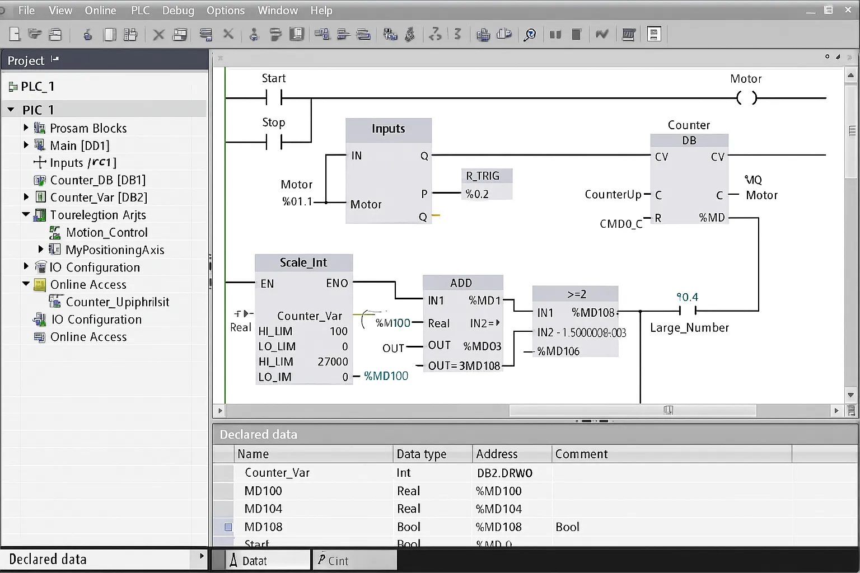Image resolution: width=860 pixels, height=573 pixels.
Task: Click the monitoring waveform icon in toolbar
Action: pyautogui.click(x=602, y=35)
